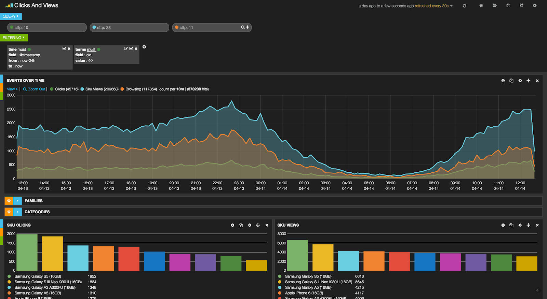Collapse the FILTERING section
547x299 pixels.
(14, 38)
